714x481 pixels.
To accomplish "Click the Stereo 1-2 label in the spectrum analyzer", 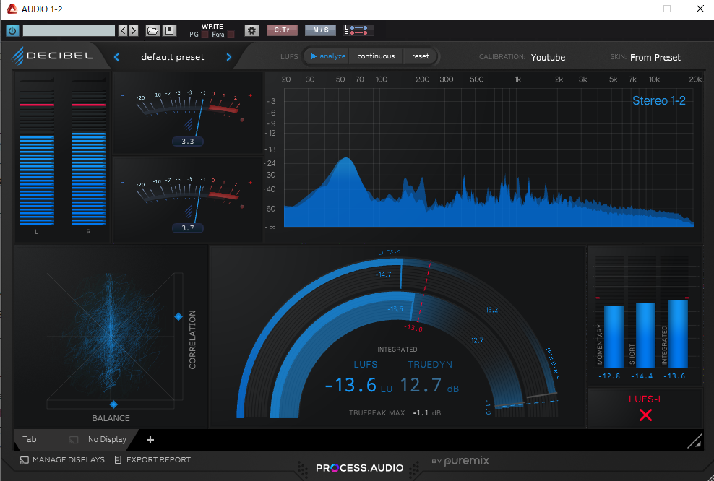I will pyautogui.click(x=659, y=100).
